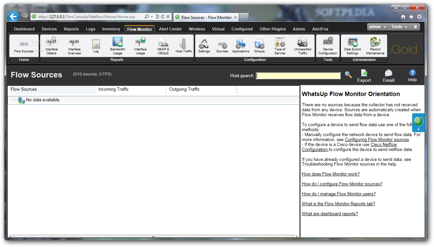Image resolution: width=434 pixels, height=247 pixels.
Task: Open Interface Details report
Action: [x=51, y=46]
